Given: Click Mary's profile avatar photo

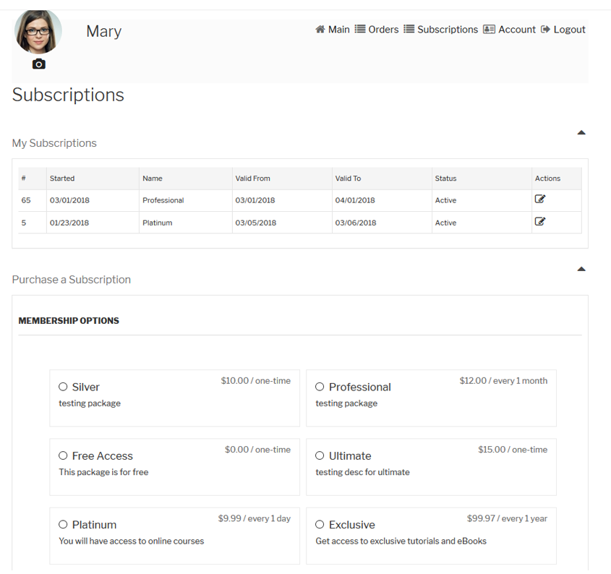Looking at the screenshot, I should [x=38, y=32].
